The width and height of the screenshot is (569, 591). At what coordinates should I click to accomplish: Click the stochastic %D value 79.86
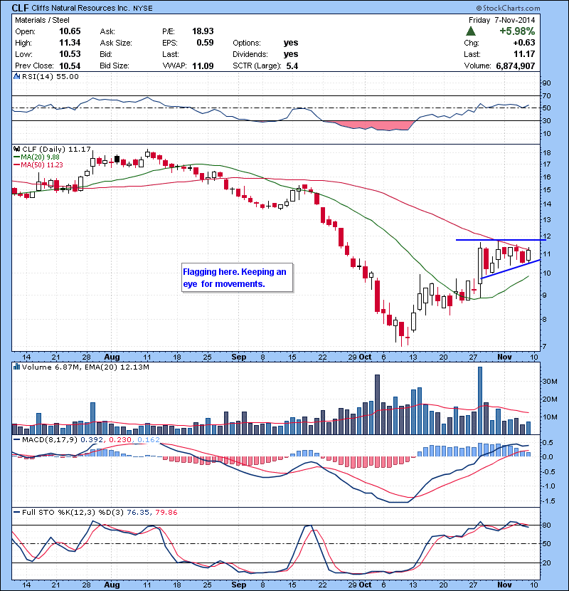(x=166, y=513)
